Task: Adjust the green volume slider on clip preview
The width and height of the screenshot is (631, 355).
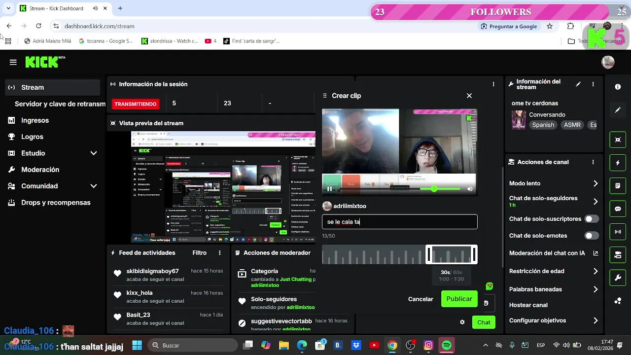Action: [434, 189]
